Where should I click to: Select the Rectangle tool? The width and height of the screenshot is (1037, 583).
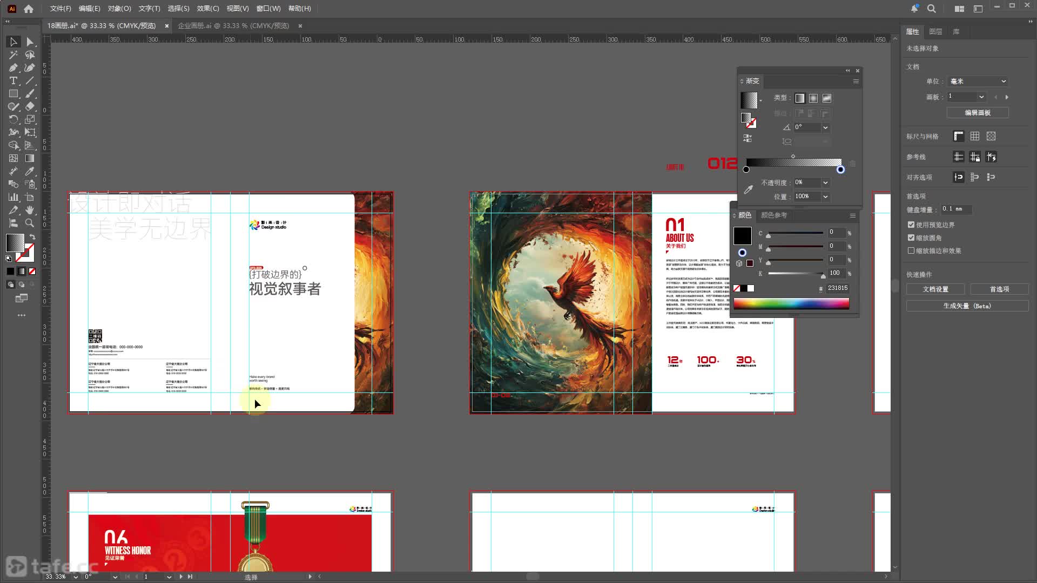click(14, 94)
